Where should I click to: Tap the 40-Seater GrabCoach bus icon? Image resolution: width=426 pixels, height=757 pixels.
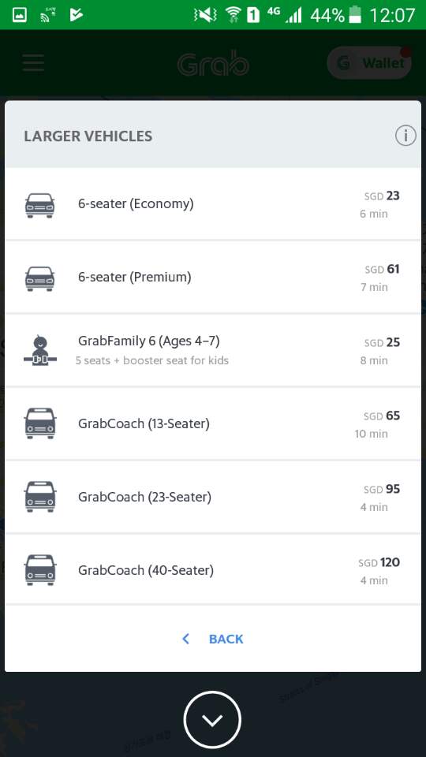pos(40,570)
